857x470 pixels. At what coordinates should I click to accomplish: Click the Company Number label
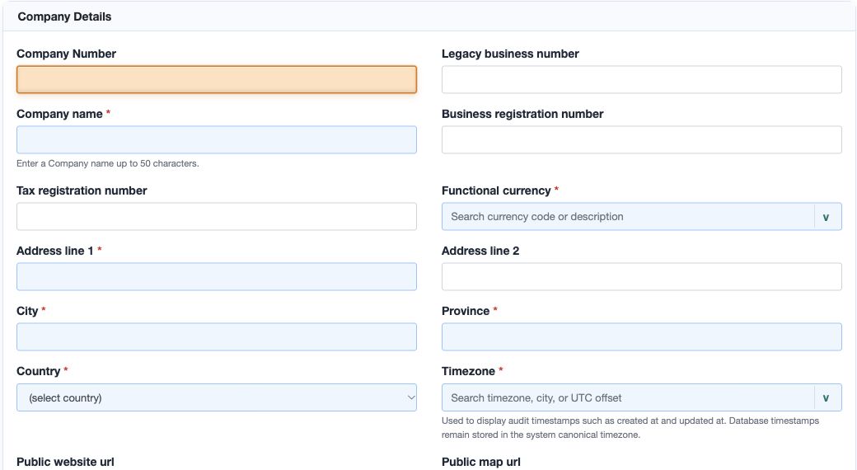[x=66, y=54]
